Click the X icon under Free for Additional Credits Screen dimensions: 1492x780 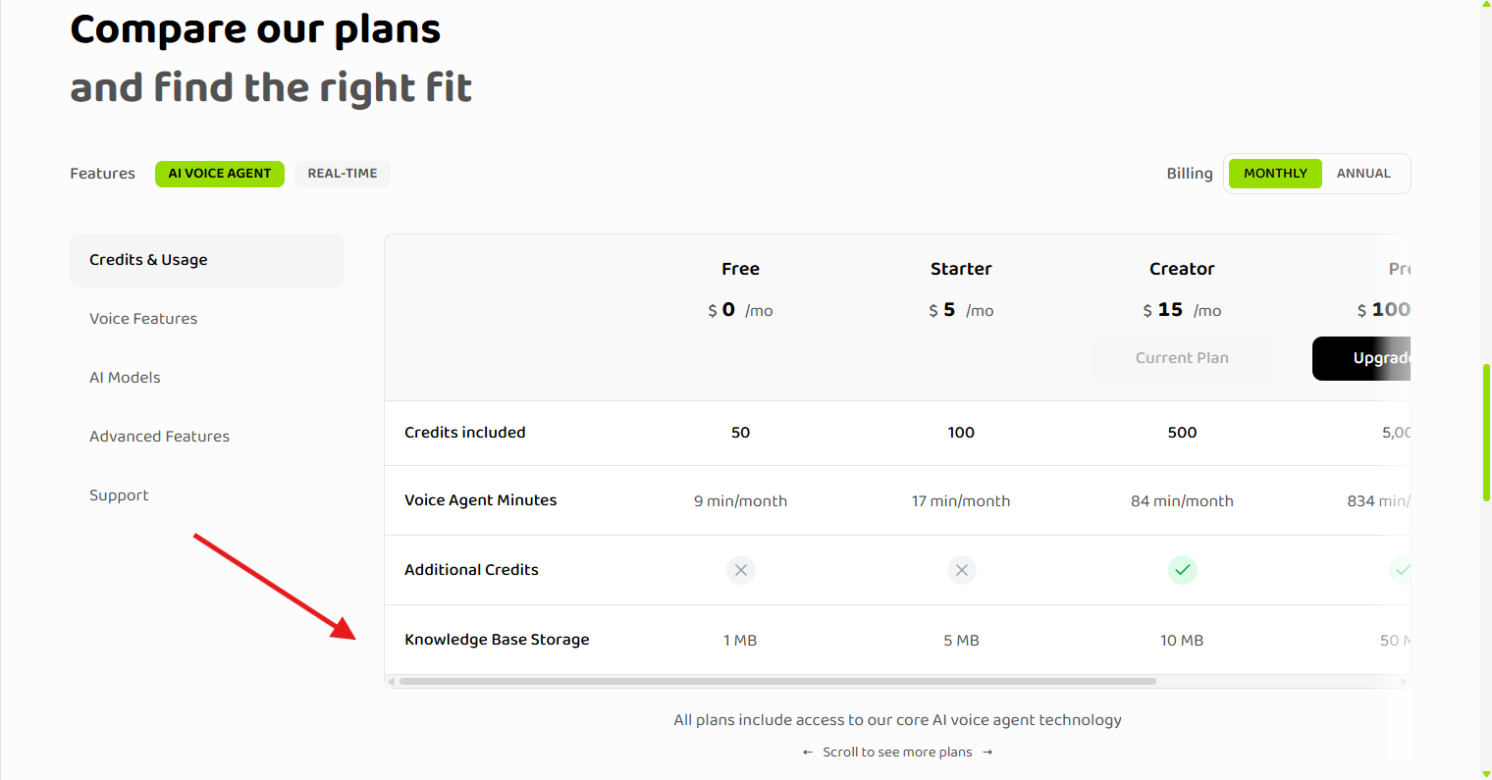point(741,570)
